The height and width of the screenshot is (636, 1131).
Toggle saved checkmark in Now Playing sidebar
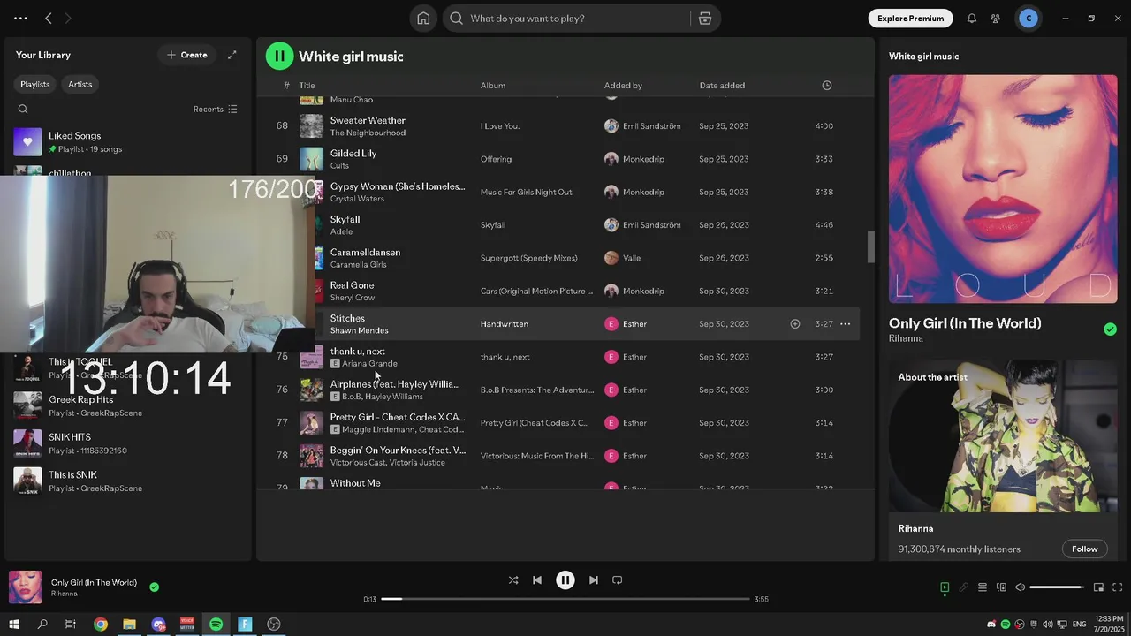coord(1110,329)
